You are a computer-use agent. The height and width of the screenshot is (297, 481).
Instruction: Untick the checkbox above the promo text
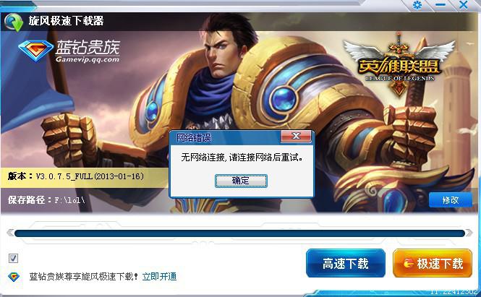(x=13, y=258)
